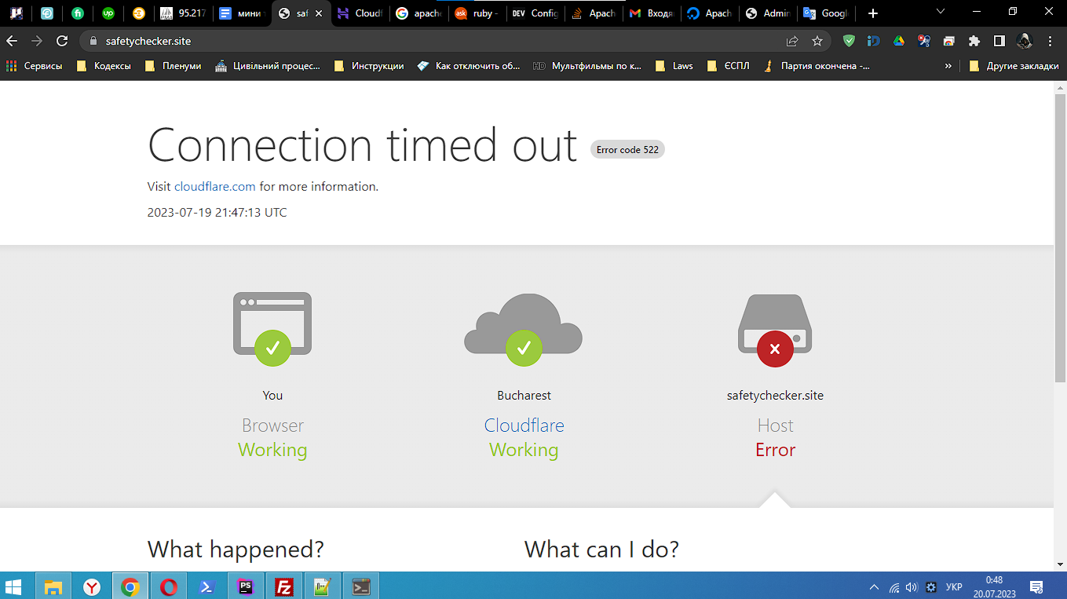This screenshot has height=599, width=1067.
Task: Open the Extensions puzzle menu
Action: click(x=974, y=41)
